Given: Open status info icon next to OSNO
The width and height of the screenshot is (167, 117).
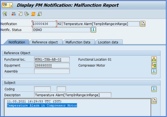Looking at the screenshot, I should click(93, 30).
